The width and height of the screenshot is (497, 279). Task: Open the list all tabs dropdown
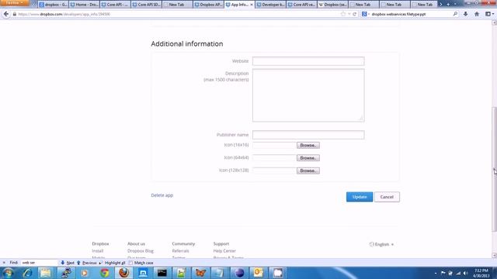pyautogui.click(x=455, y=5)
